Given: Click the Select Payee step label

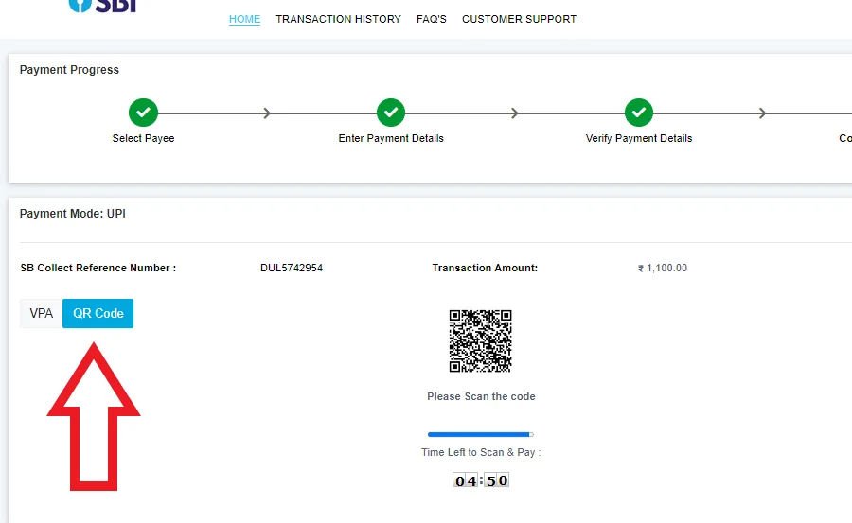Looking at the screenshot, I should pos(144,138).
